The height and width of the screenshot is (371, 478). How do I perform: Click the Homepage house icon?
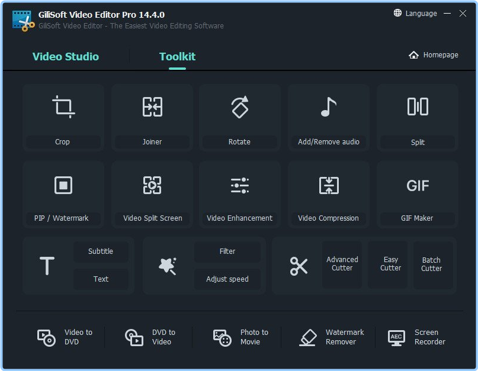click(413, 55)
